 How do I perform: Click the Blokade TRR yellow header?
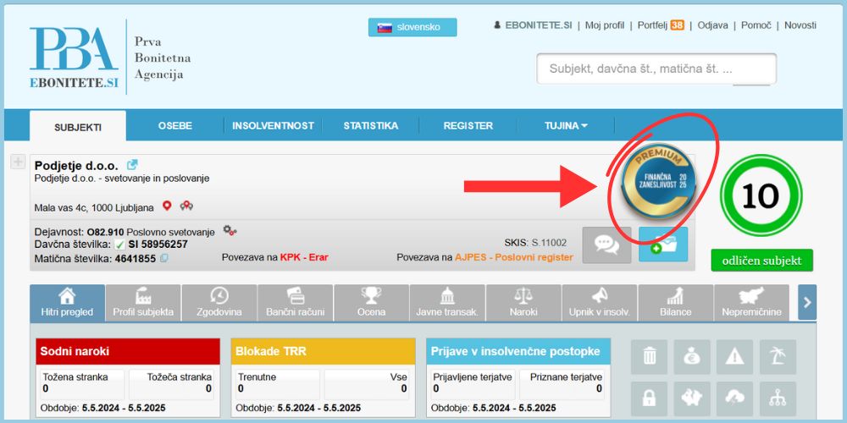(323, 352)
